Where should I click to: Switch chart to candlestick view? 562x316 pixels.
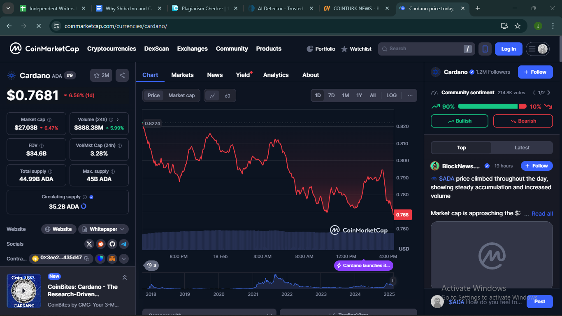coord(228,95)
